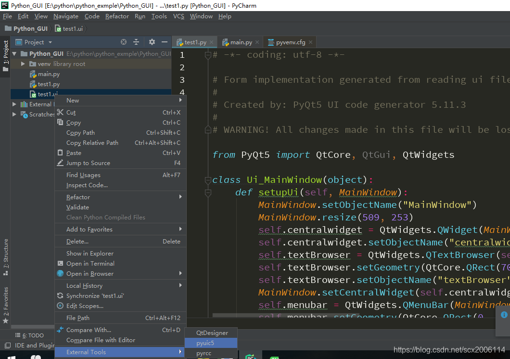Collapse the code fold on line 1

tap(208, 55)
